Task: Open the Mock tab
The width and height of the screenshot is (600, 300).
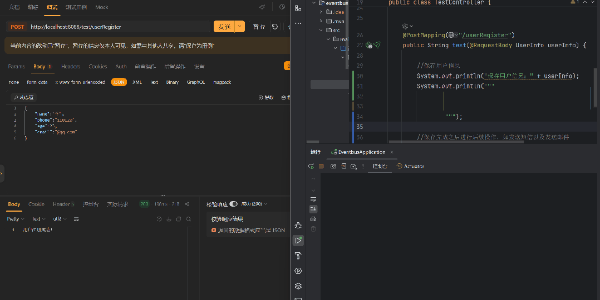Action: (102, 7)
